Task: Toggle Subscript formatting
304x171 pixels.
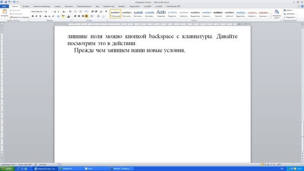Action: coord(49,16)
